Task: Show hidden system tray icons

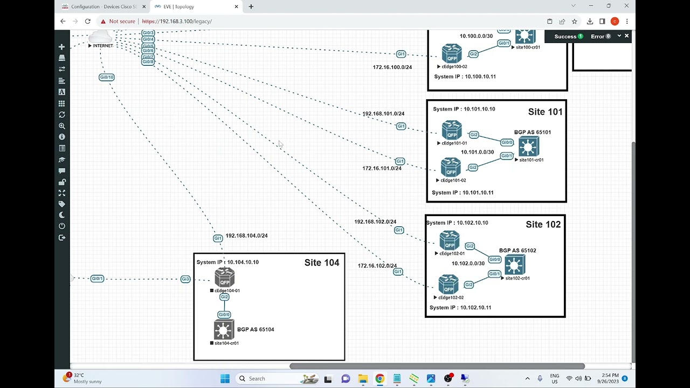Action: pos(528,378)
